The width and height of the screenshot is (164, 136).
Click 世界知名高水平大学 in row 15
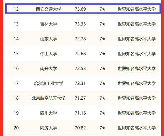(137, 54)
